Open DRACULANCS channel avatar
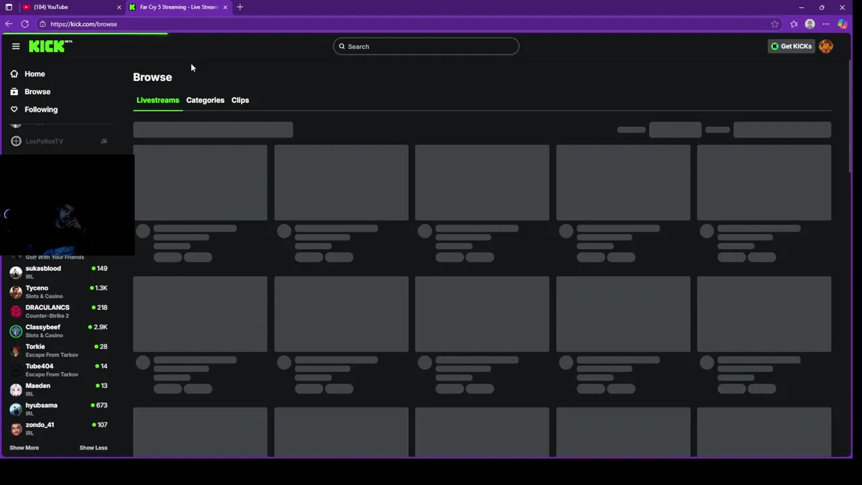 pos(15,311)
